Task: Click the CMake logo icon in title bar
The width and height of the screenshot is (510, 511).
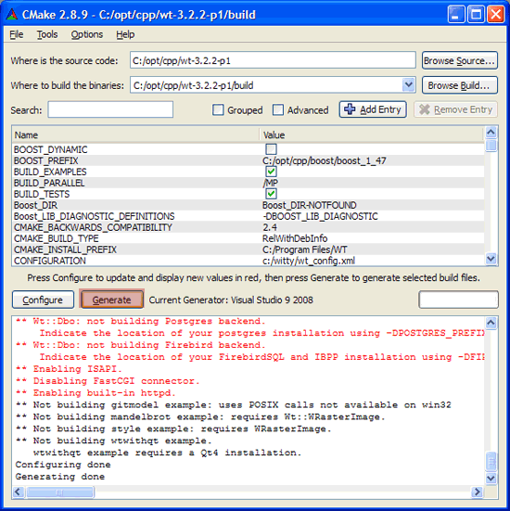Action: tap(12, 14)
